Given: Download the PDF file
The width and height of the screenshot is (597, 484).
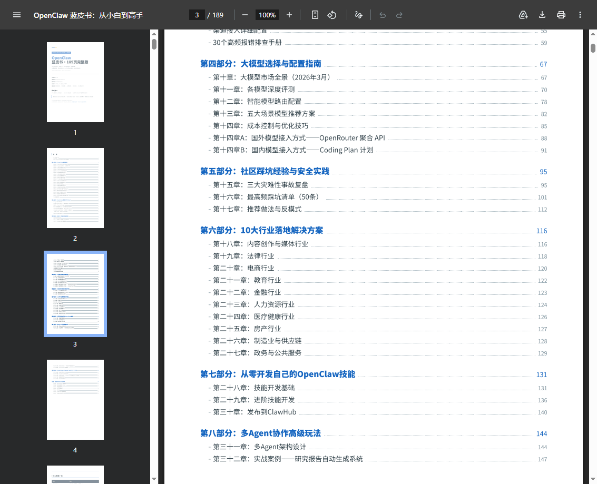Looking at the screenshot, I should 542,15.
